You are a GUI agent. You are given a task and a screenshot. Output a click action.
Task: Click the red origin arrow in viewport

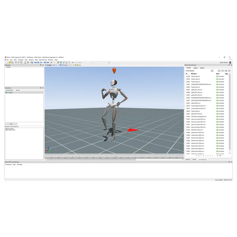pos(133,130)
